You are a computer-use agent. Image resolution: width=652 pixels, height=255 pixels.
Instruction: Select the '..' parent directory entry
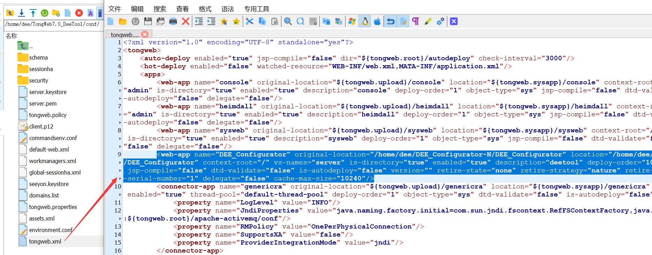(25, 46)
